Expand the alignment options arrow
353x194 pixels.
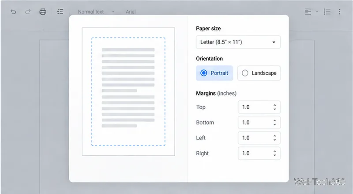click(x=317, y=12)
